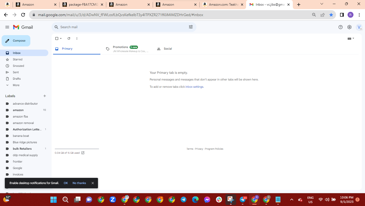Open Messenger from the taskbar
Viewport: 365px width, 206px height.
click(207, 200)
